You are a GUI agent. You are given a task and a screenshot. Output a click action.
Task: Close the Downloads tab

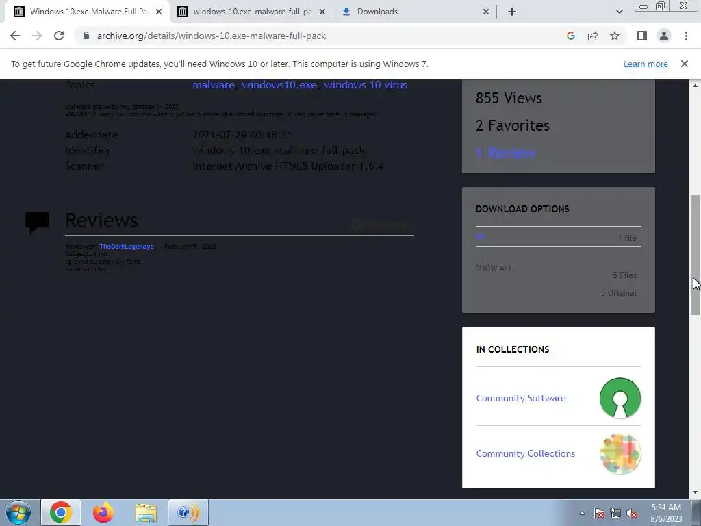click(x=486, y=12)
